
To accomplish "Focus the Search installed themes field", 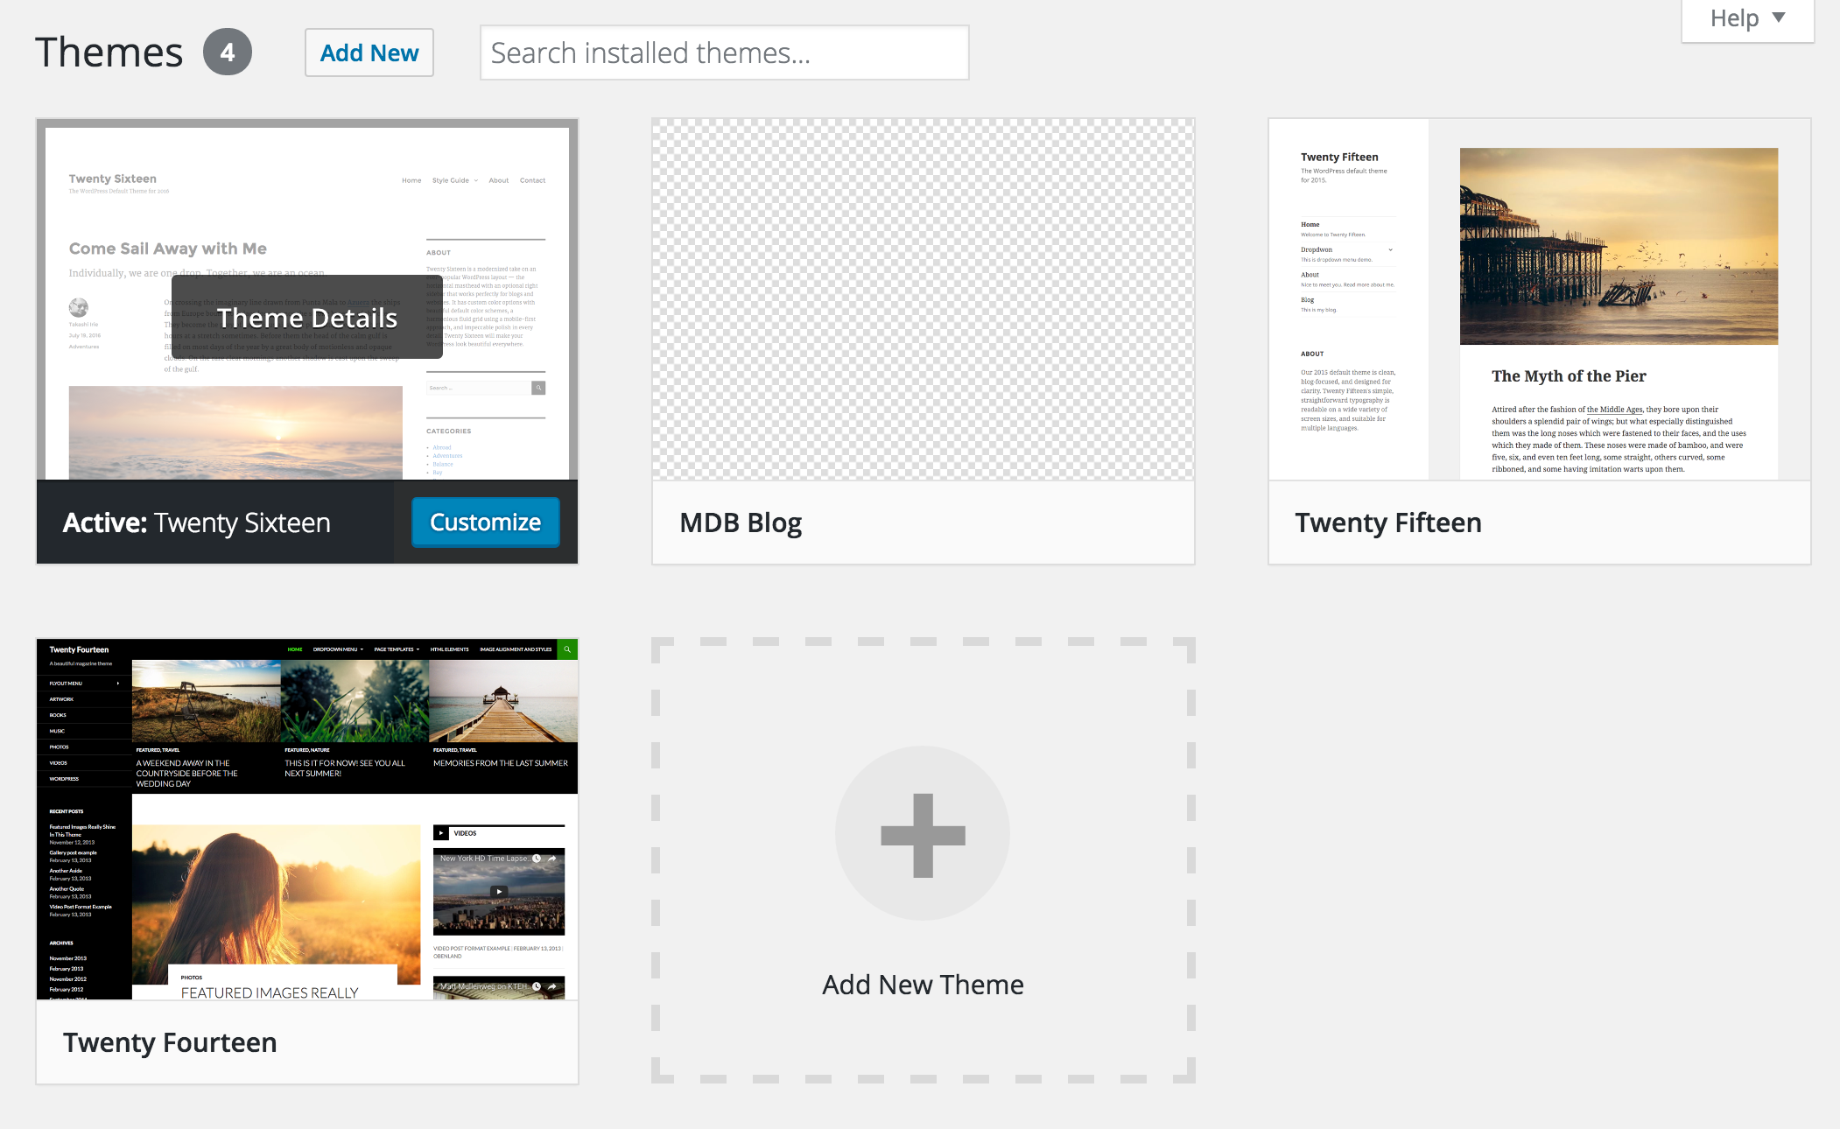I will coord(725,53).
